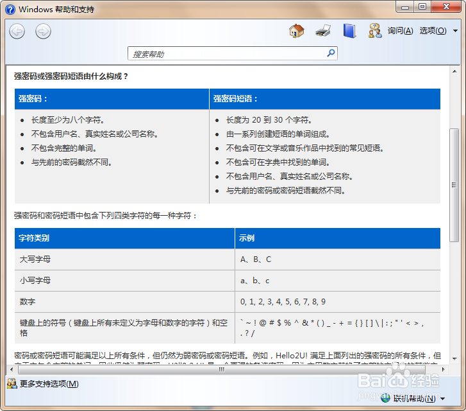
Task: Expand the options dropdown arrow
Action: click(x=455, y=31)
